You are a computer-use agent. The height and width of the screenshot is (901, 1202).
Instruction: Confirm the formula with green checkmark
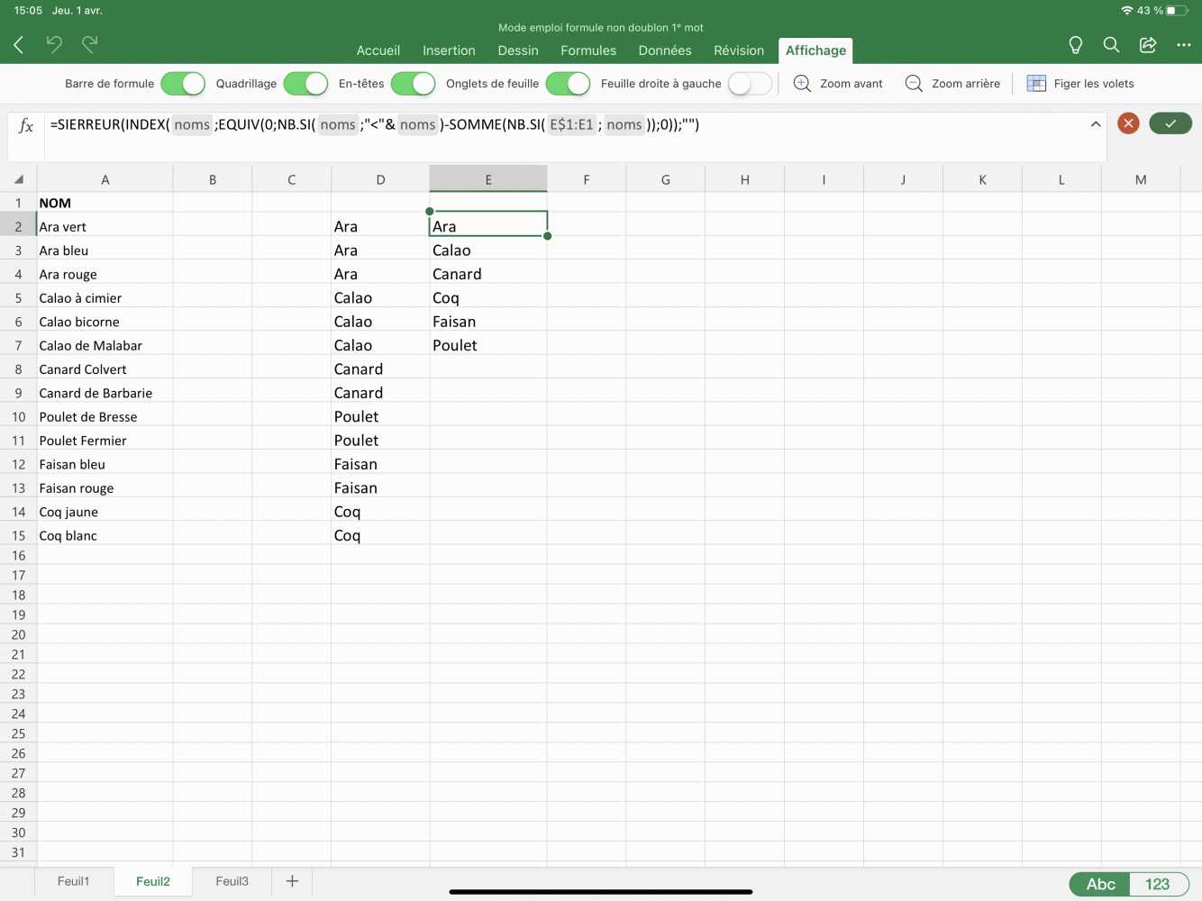(x=1170, y=123)
